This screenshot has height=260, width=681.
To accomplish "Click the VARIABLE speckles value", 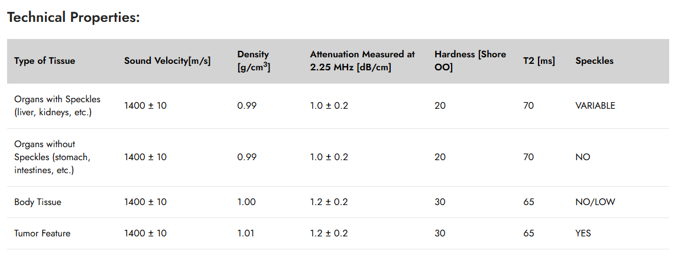I will point(595,105).
